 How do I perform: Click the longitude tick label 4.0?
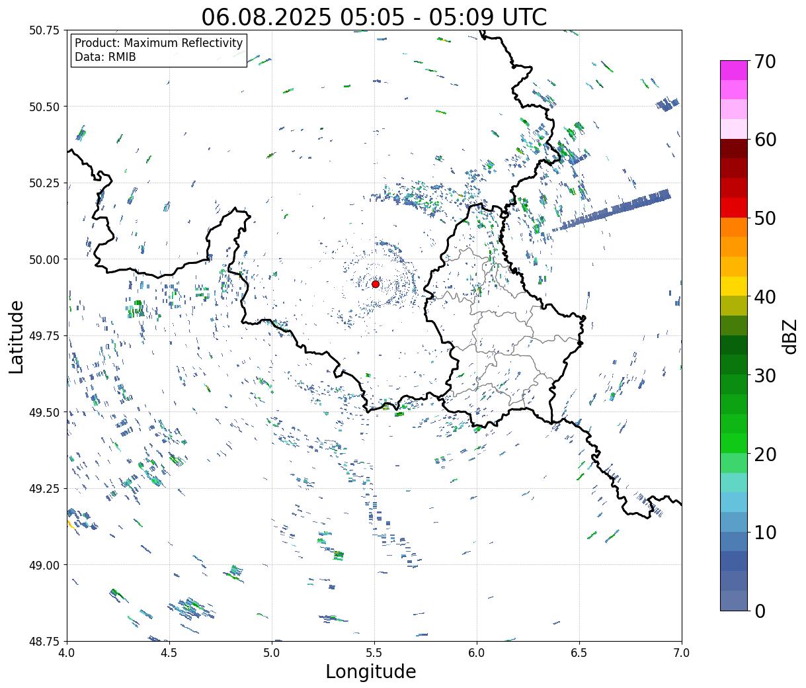(67, 652)
